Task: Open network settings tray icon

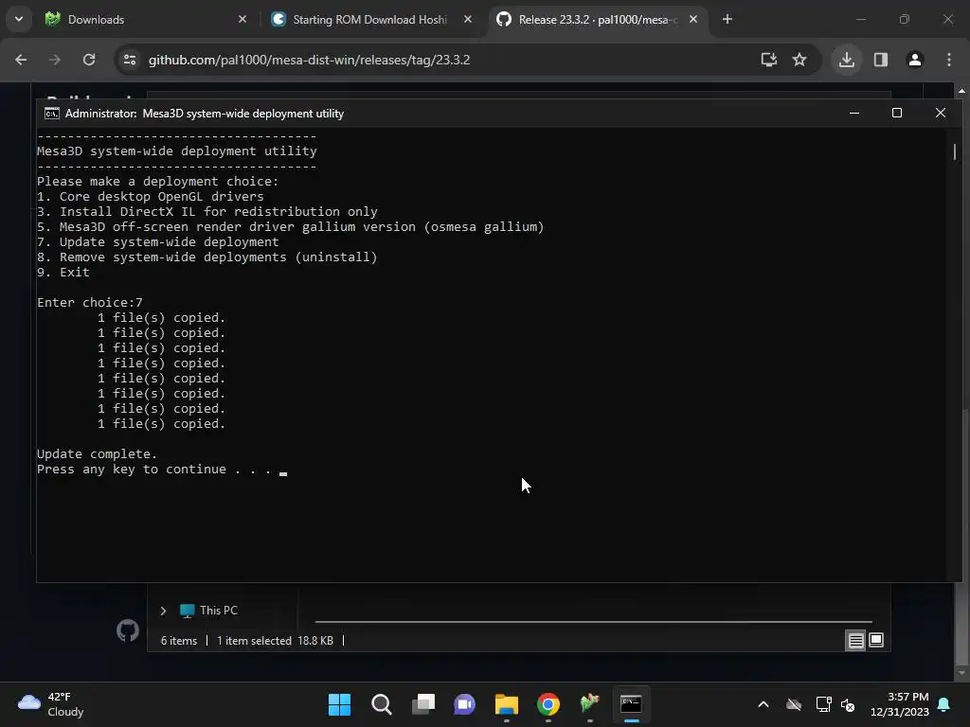Action: tap(823, 704)
